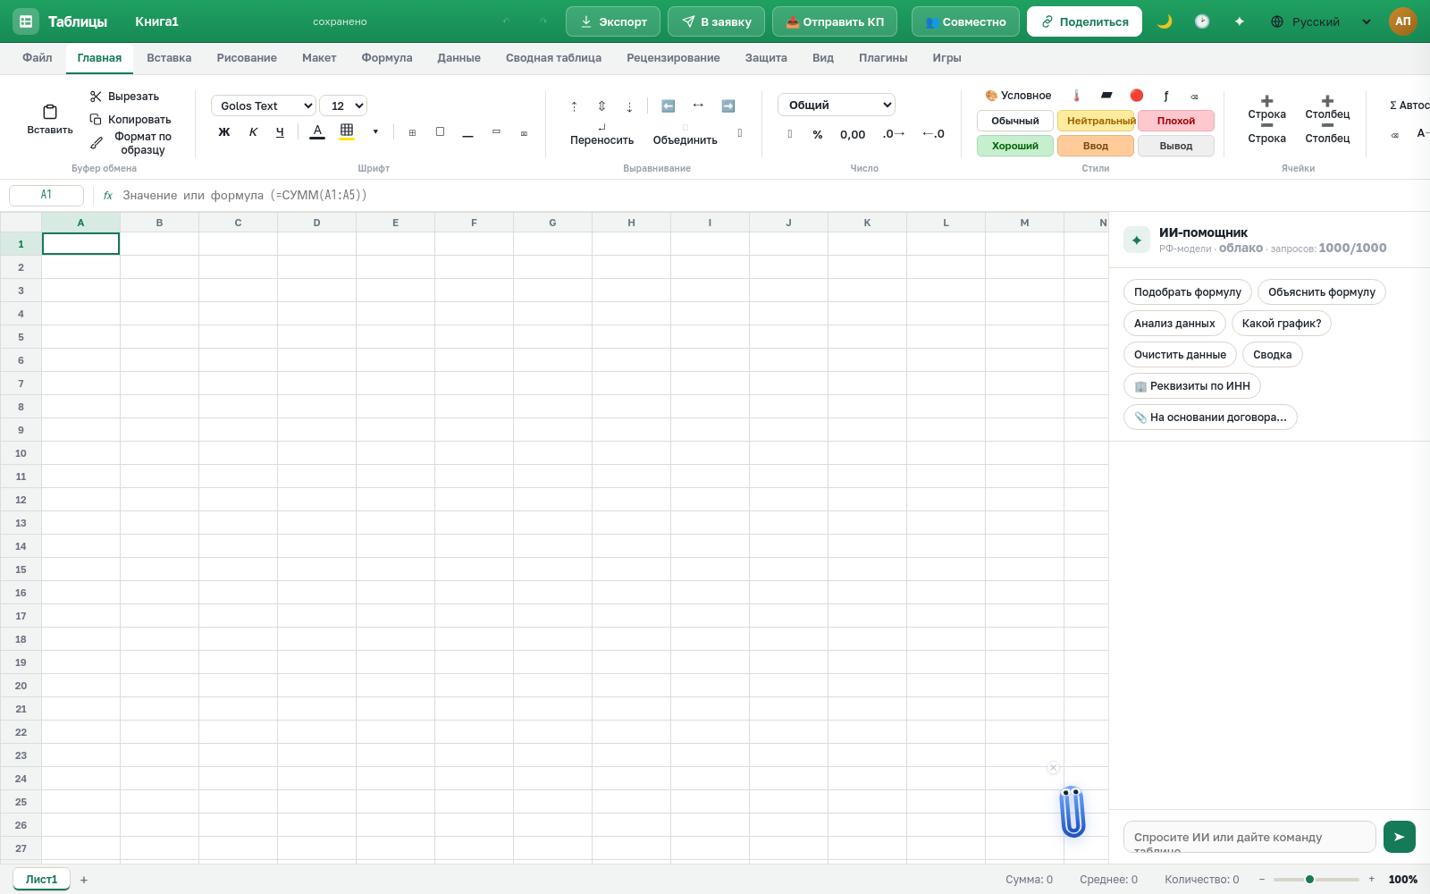This screenshot has width=1430, height=894.
Task: Align cell contents to vertical middle
Action: pos(601,106)
